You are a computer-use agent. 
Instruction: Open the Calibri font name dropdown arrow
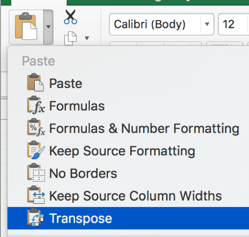(207, 24)
